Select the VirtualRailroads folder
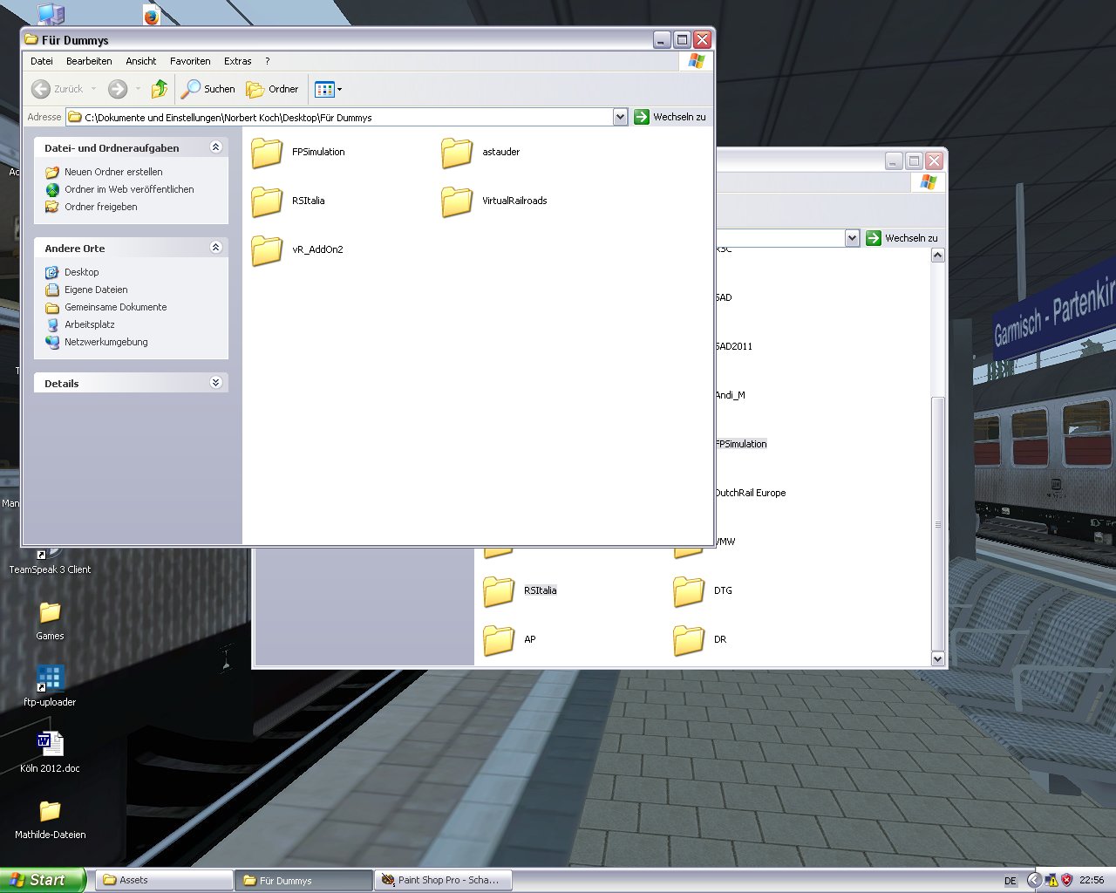 click(x=457, y=201)
